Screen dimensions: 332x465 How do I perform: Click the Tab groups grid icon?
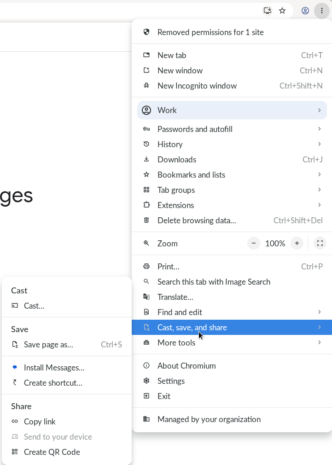click(x=146, y=190)
